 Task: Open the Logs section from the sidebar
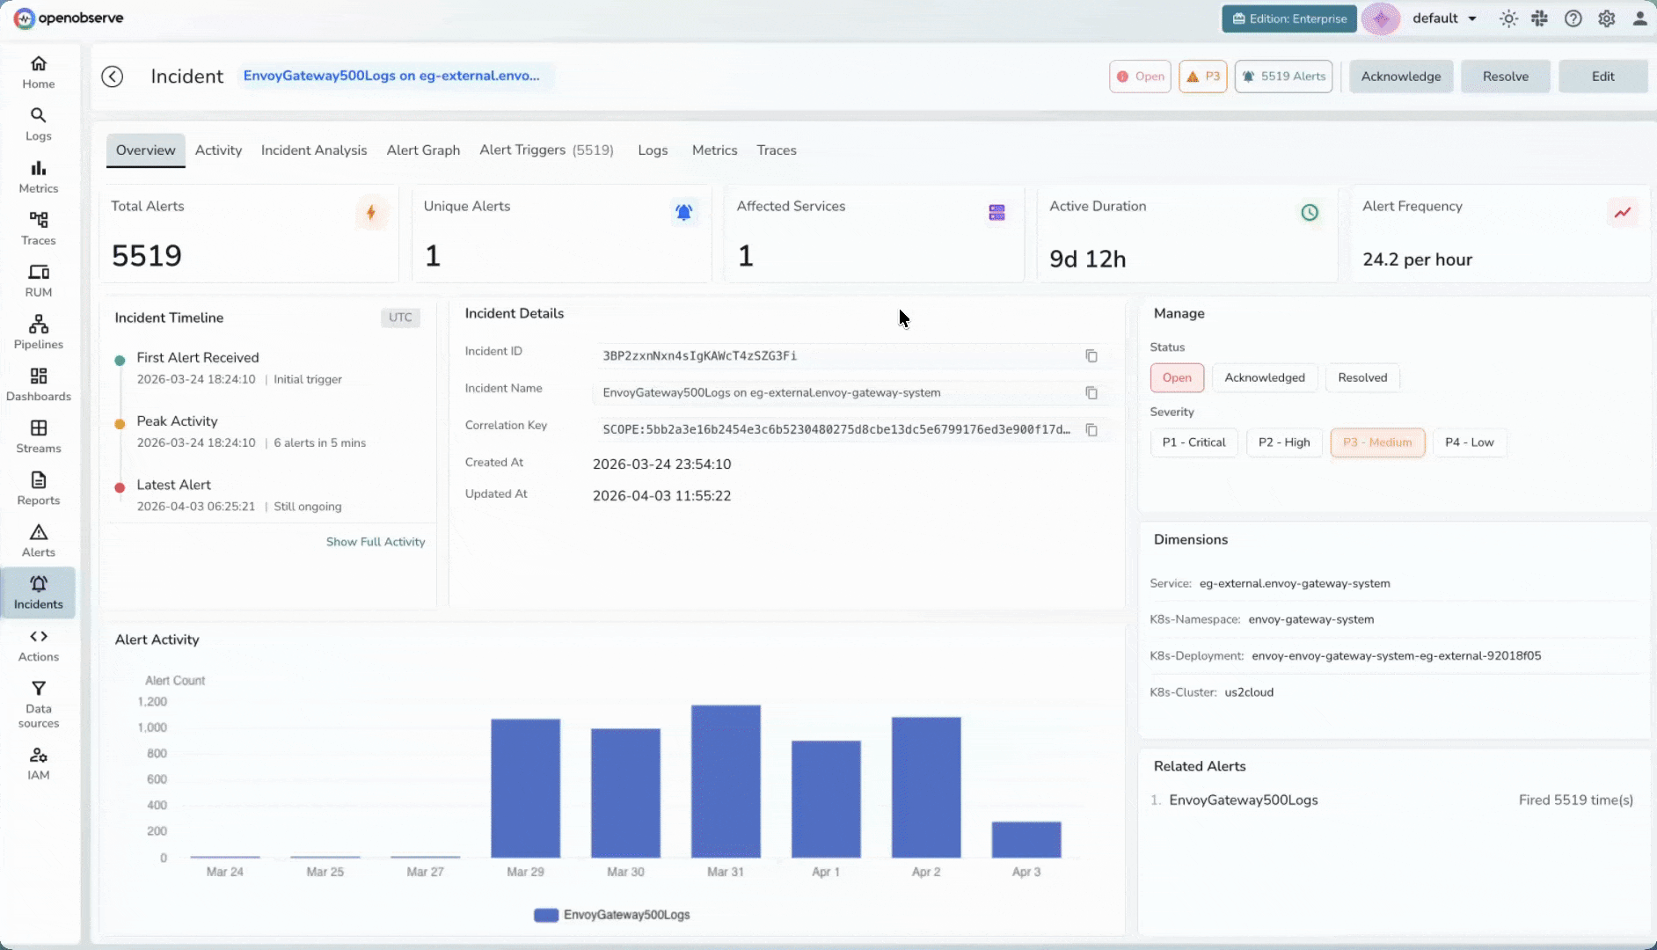coord(38,123)
